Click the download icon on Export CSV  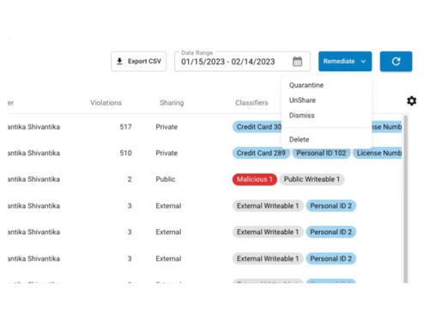119,61
